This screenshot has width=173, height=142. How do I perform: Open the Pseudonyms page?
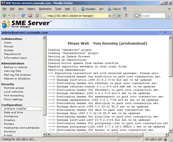(x=12, y=54)
